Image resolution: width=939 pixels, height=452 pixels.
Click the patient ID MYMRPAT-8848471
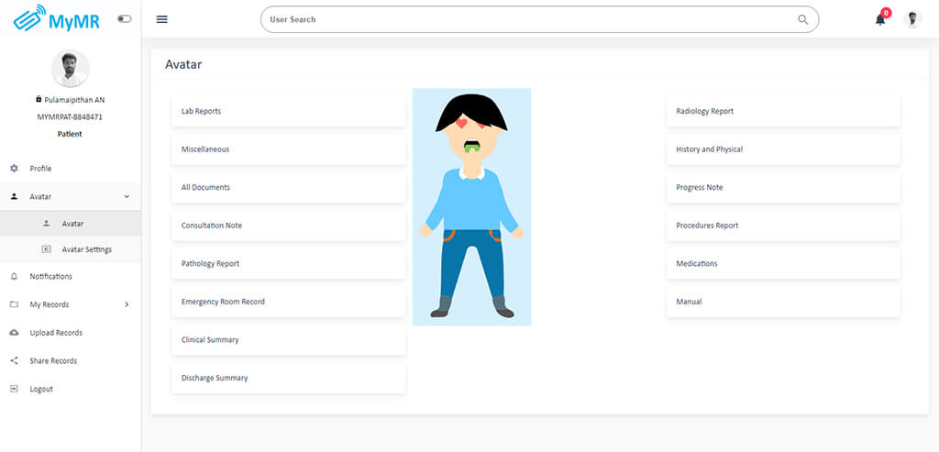[70, 117]
